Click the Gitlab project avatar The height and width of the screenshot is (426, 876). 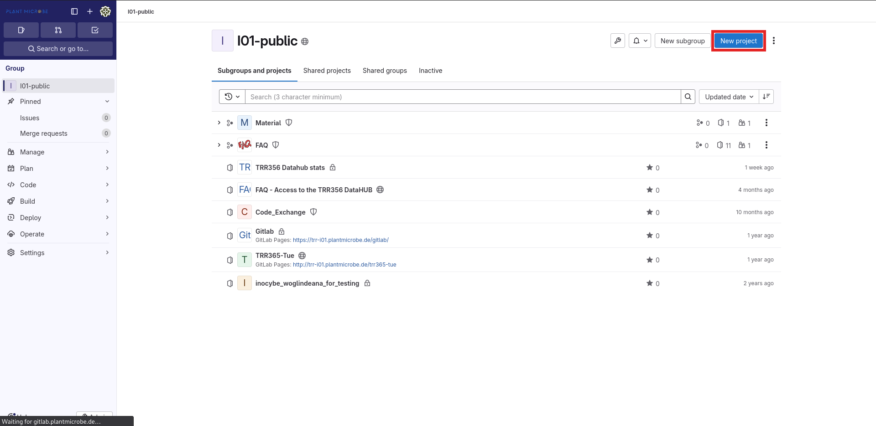(x=245, y=235)
